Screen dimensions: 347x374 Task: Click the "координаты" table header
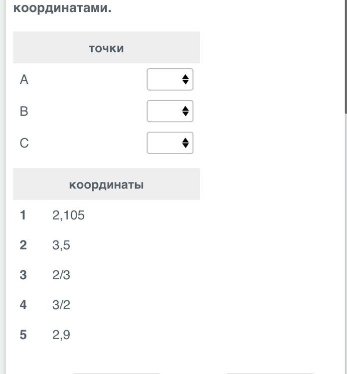(x=106, y=185)
